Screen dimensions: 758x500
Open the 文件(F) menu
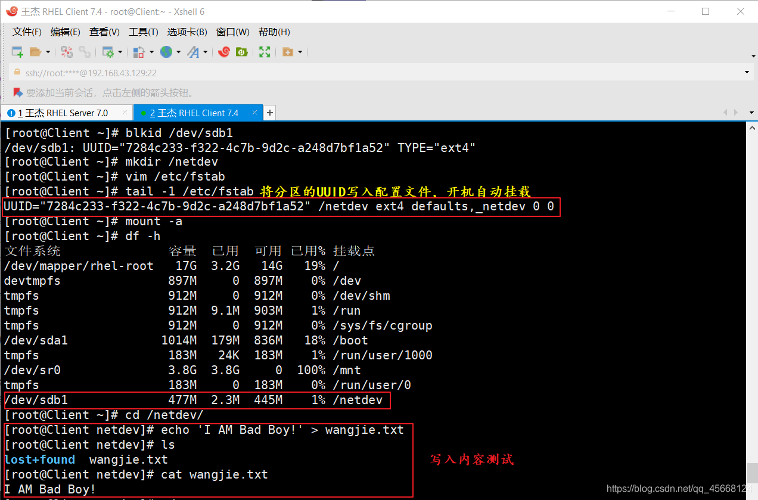27,32
